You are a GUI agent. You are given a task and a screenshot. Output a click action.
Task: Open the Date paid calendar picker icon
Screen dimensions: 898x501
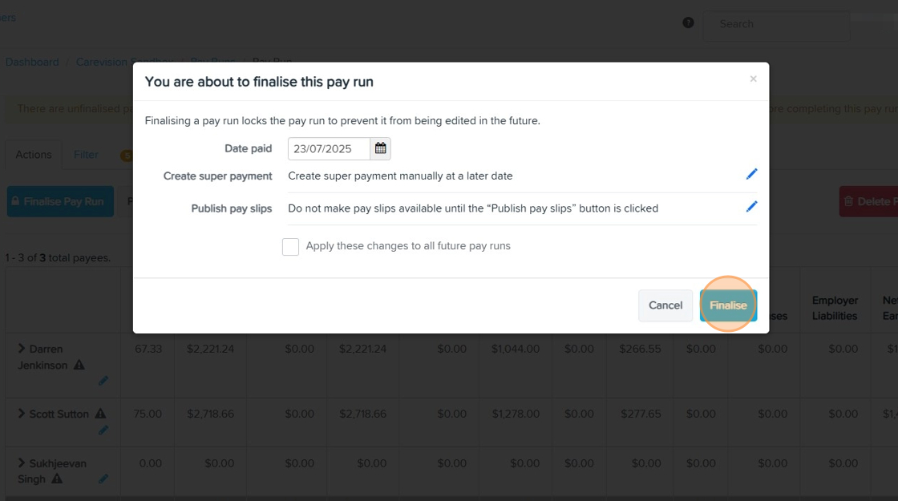point(381,148)
